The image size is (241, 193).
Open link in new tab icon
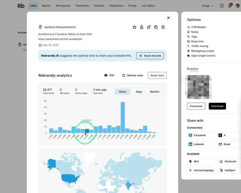pos(149,27)
